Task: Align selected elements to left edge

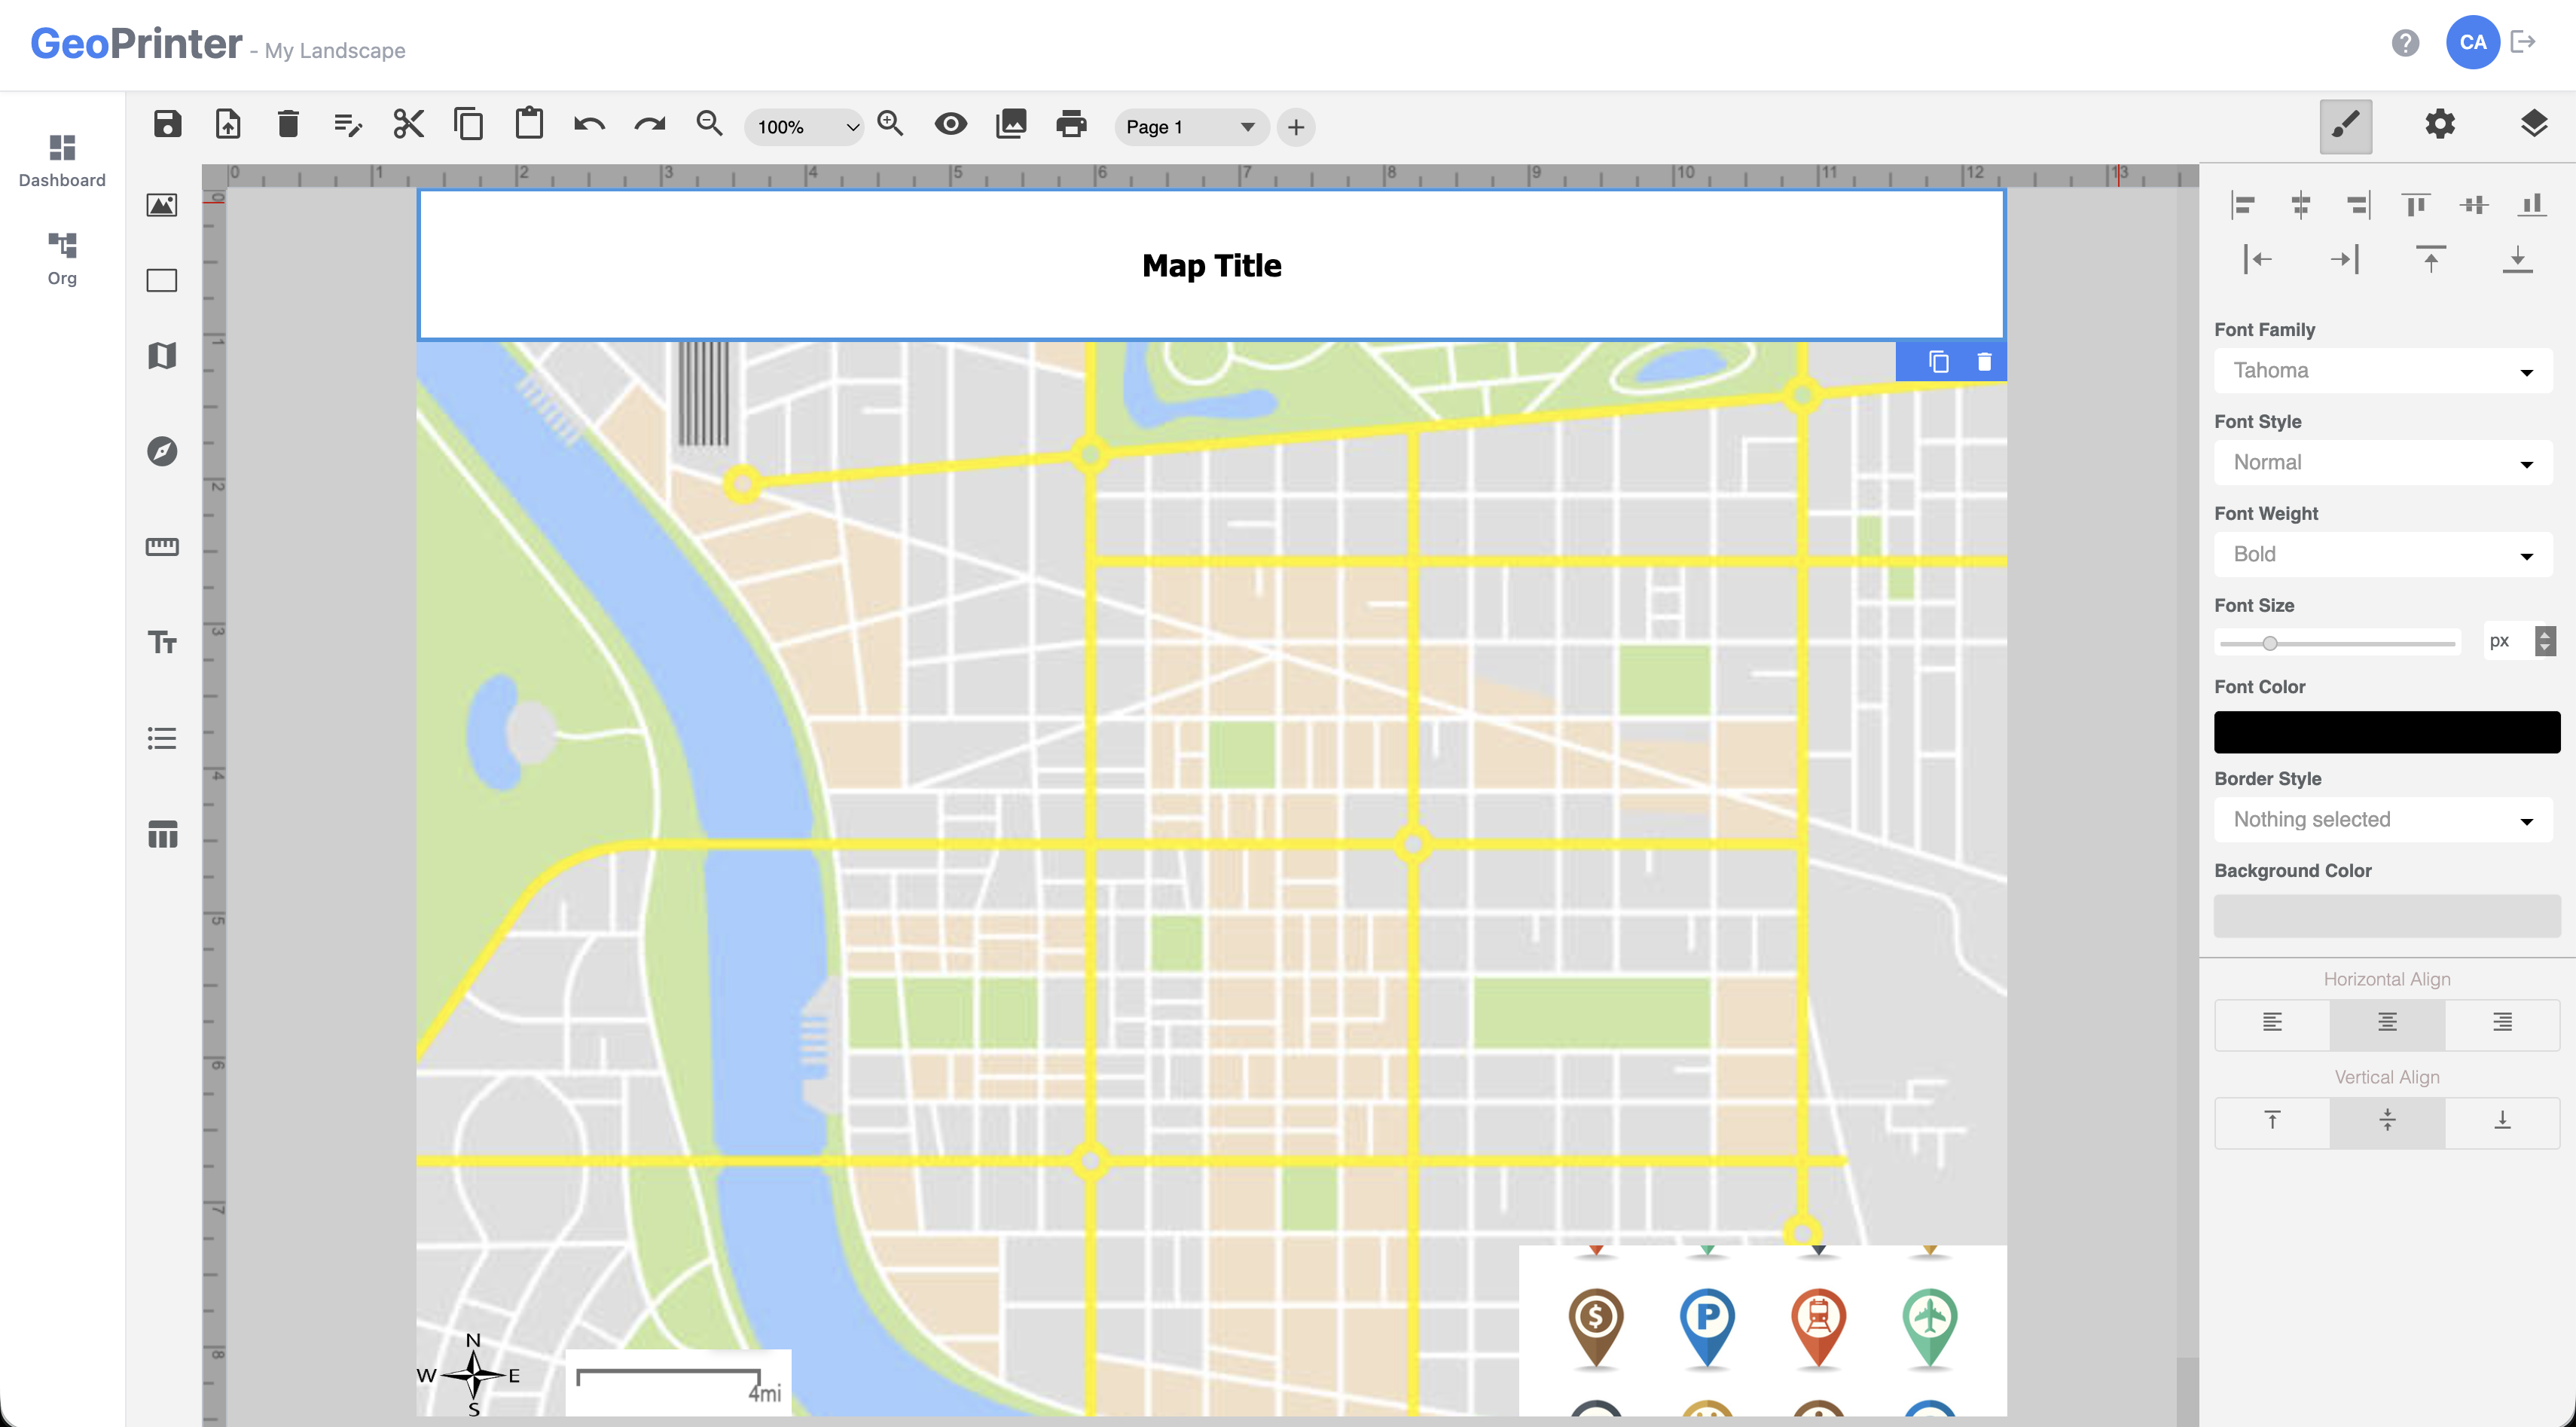Action: click(2242, 205)
